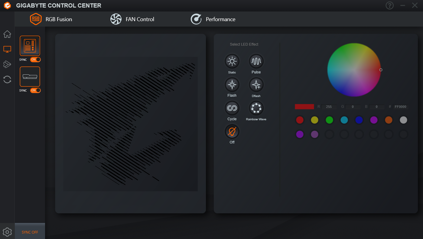Click the color wheel selector handle
The height and width of the screenshot is (239, 423).
pyautogui.click(x=381, y=70)
